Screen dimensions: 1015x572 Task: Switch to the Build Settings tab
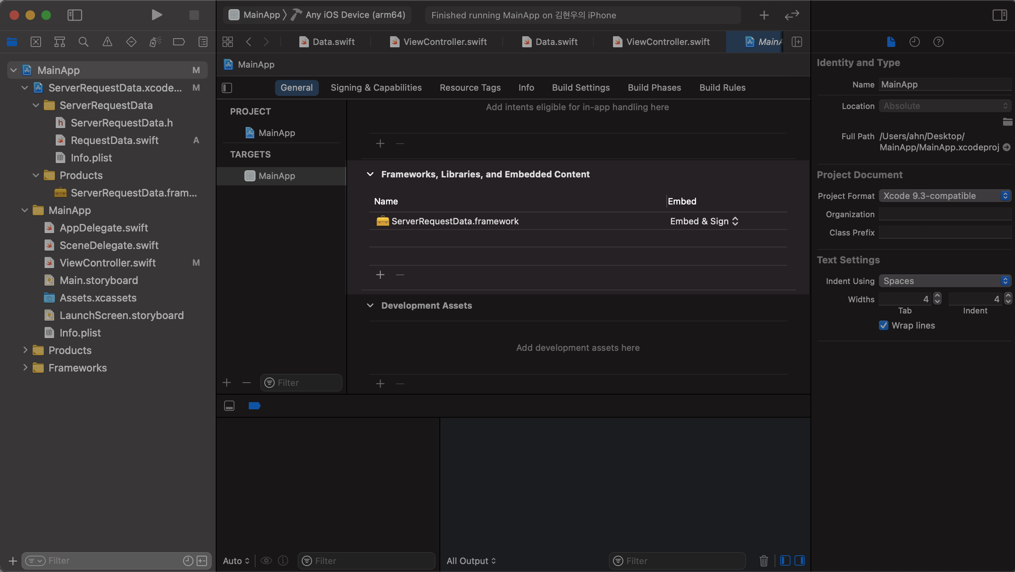(x=580, y=88)
